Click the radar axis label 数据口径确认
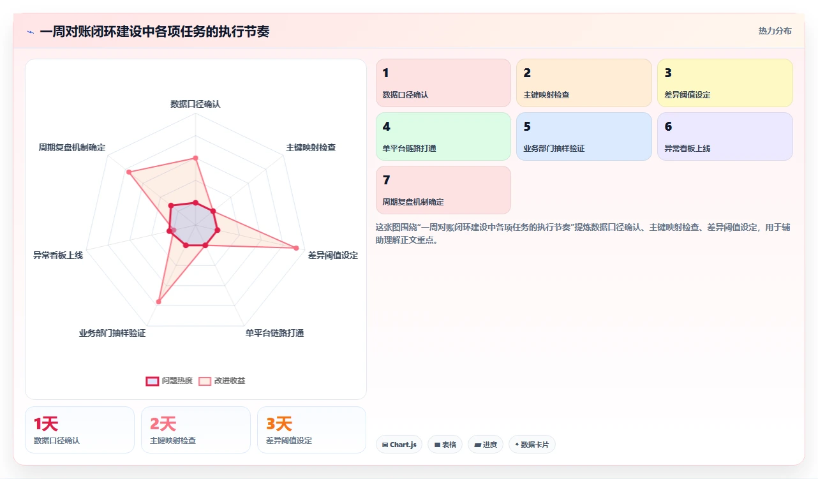Screen dimensions: 818x479 (195, 103)
